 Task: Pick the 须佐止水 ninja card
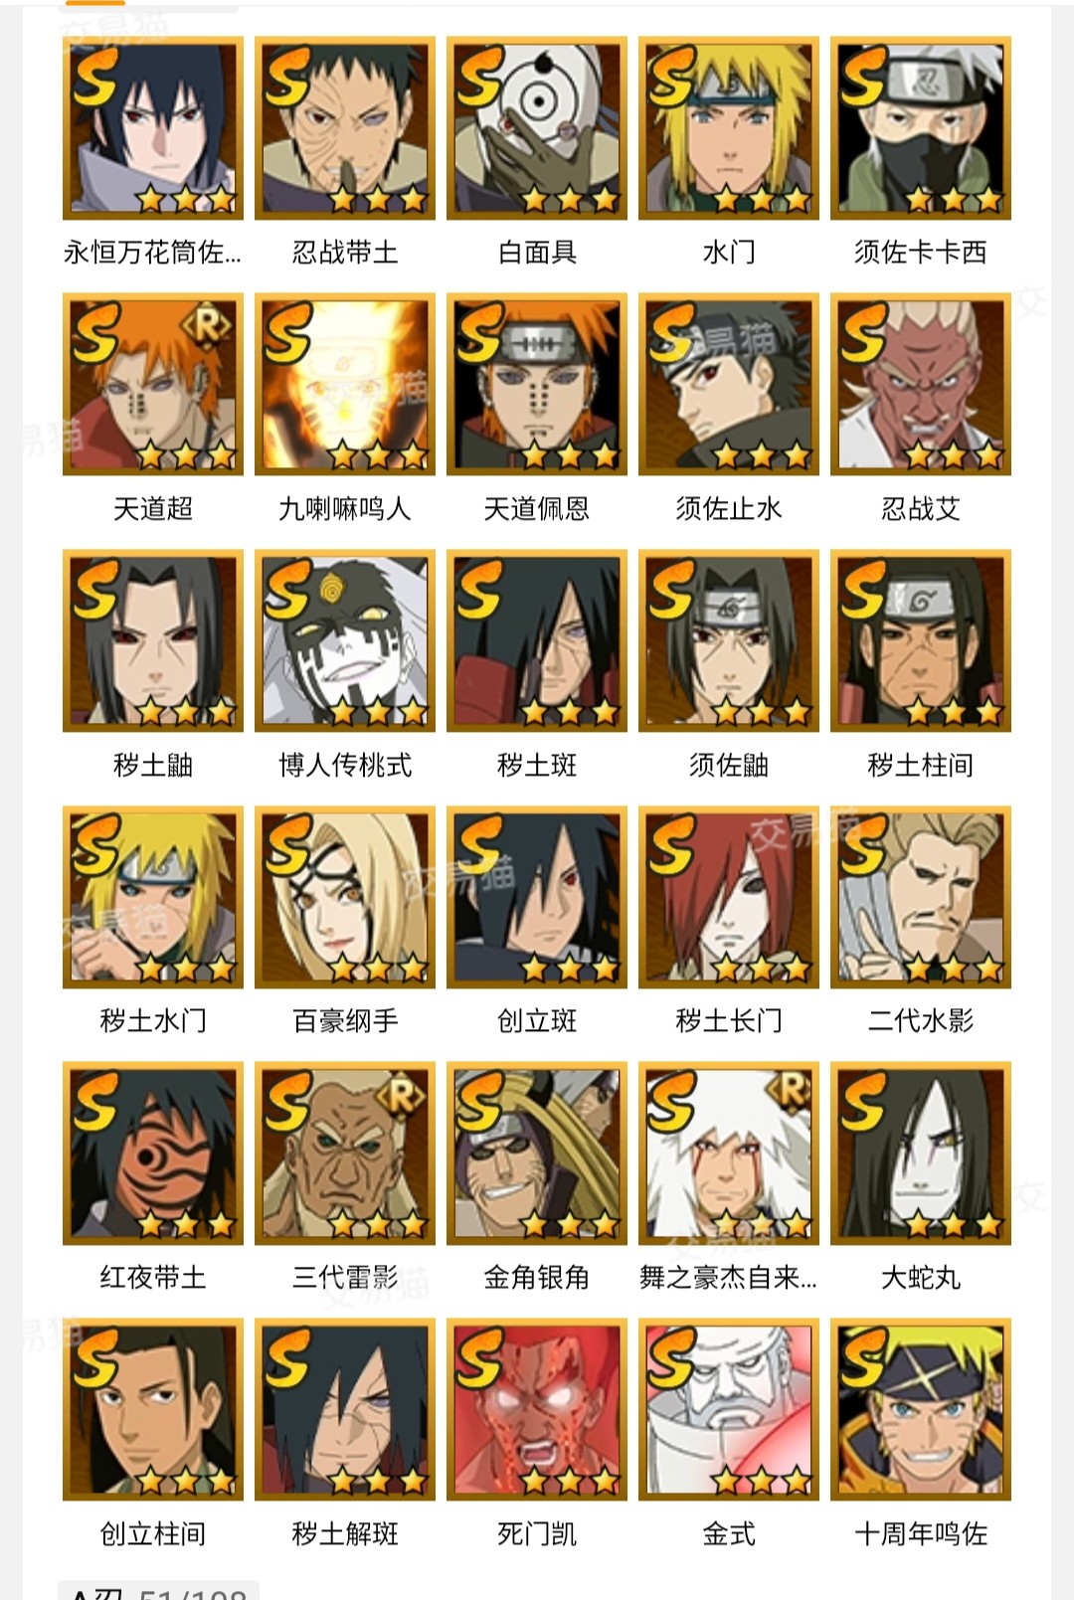[x=729, y=385]
